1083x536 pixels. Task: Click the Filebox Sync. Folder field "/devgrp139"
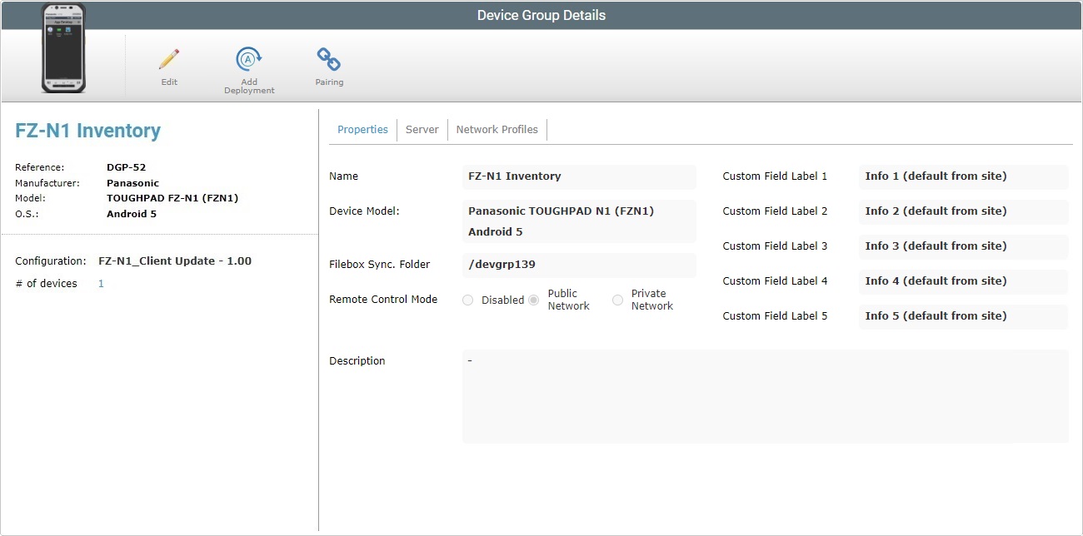[579, 265]
